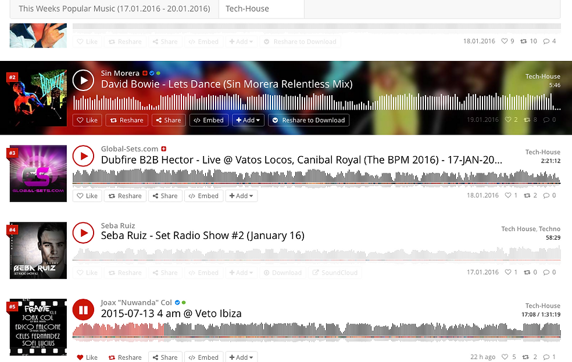View likes count on Veto Ibiza track
The image size is (572, 362).
509,357
